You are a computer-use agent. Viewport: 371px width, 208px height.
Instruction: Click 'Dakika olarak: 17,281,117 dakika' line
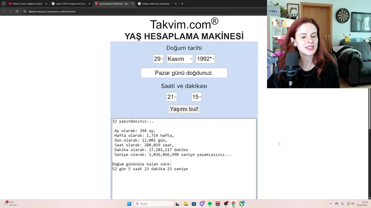tap(151, 150)
